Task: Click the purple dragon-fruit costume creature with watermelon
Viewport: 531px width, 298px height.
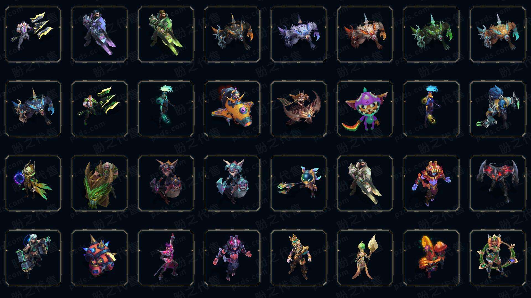Action: 365,109
